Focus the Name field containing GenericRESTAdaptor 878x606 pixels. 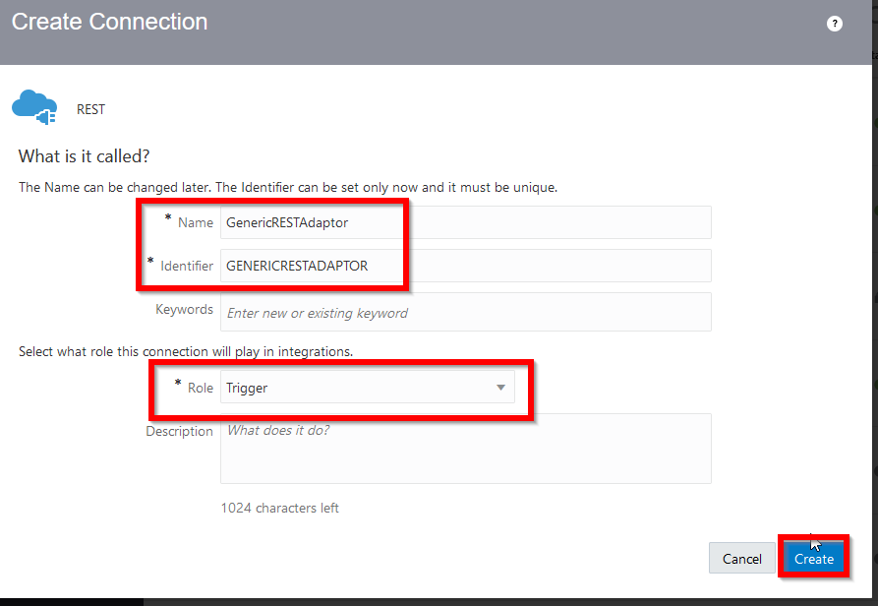(465, 222)
